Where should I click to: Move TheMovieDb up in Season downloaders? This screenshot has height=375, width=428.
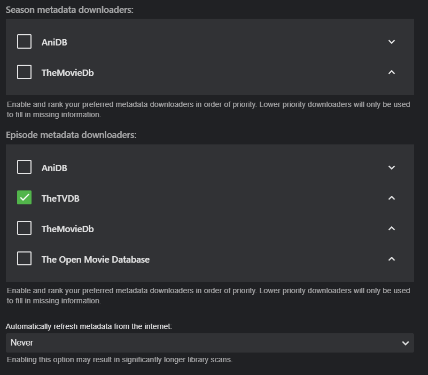tap(392, 72)
